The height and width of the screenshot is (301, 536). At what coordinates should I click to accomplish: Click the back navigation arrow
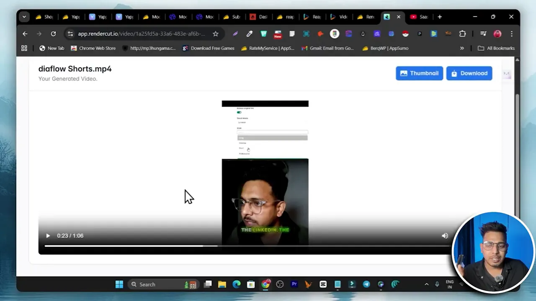click(x=25, y=34)
